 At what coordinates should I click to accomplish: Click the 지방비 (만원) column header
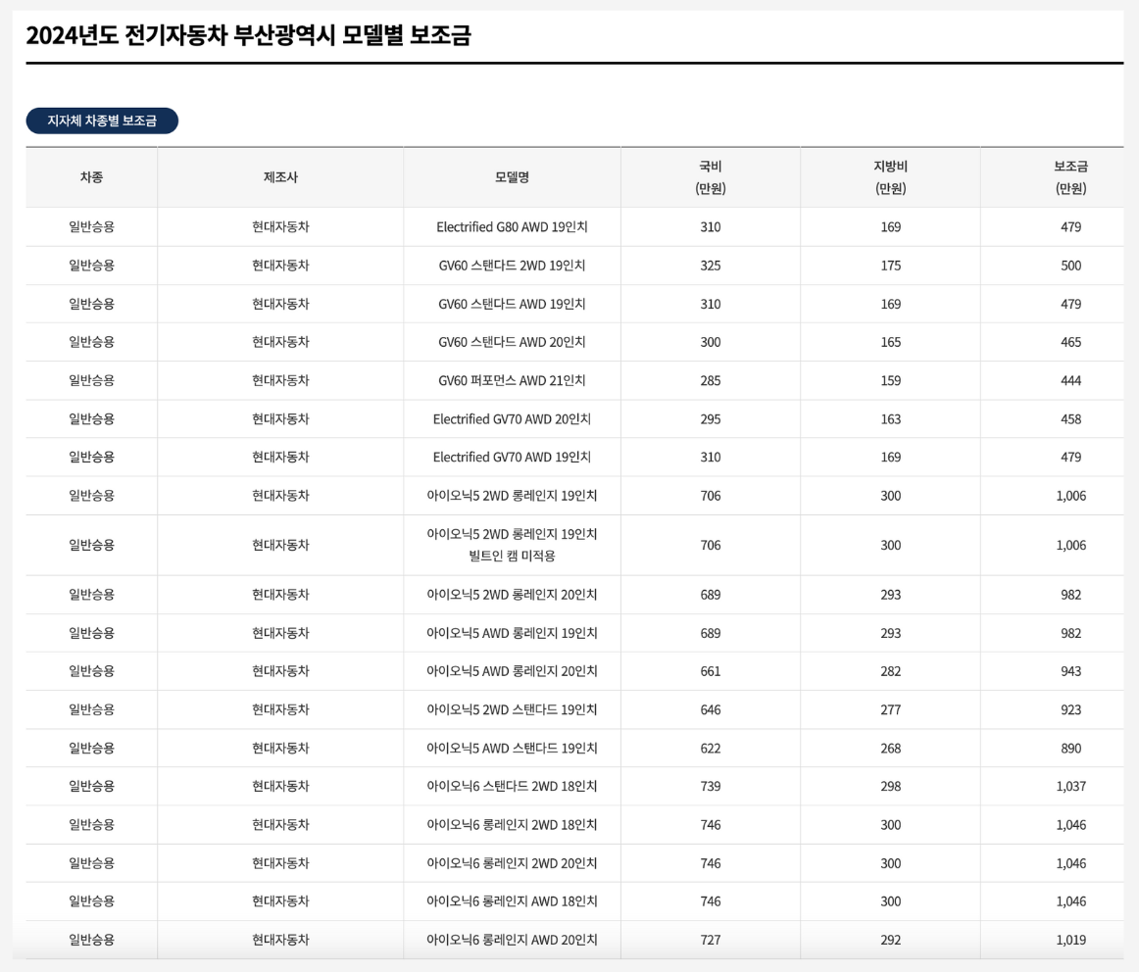pyautogui.click(x=890, y=176)
